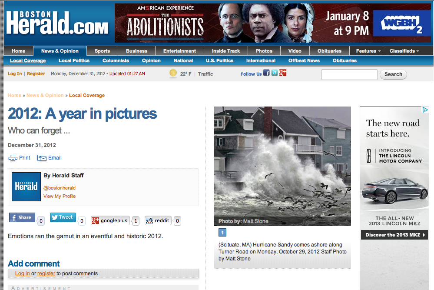Click the Twitter follow icon
434x290 pixels.
click(275, 73)
